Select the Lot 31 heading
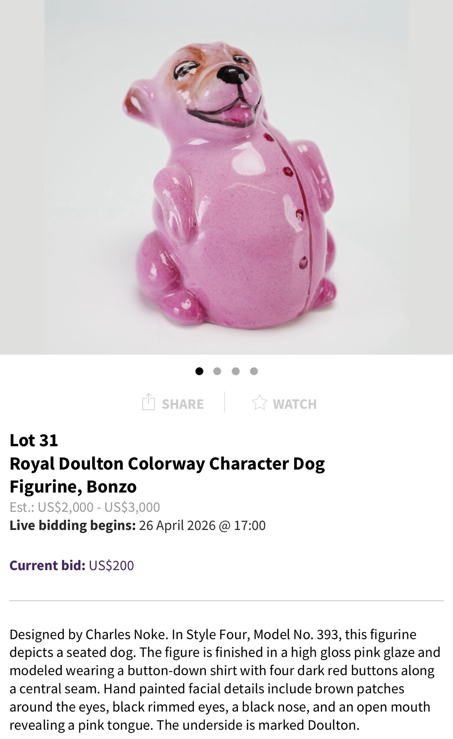 pos(34,440)
